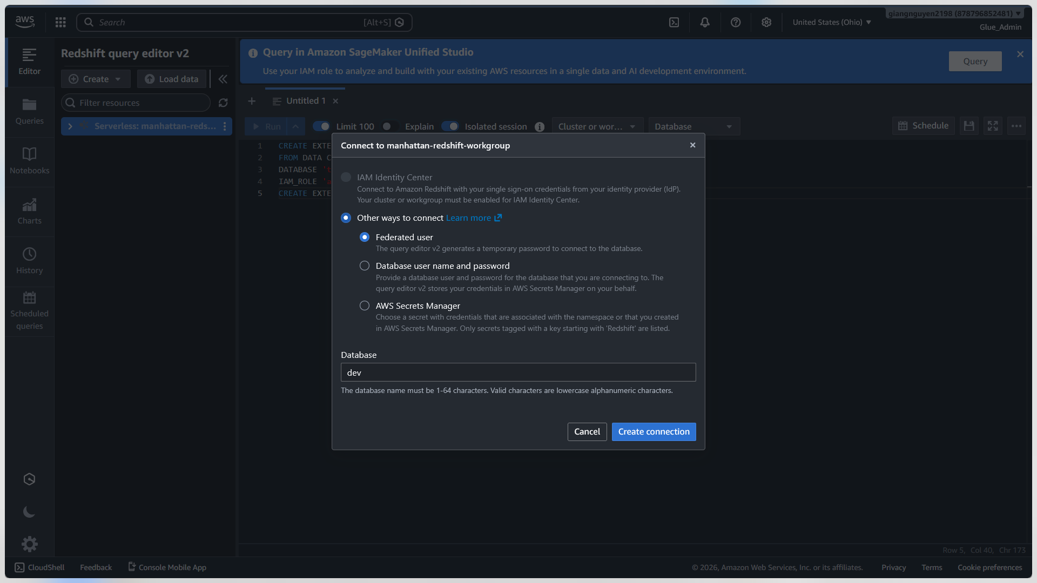This screenshot has height=583, width=1037.
Task: Close the Connect to workgroup dialog
Action: click(693, 145)
